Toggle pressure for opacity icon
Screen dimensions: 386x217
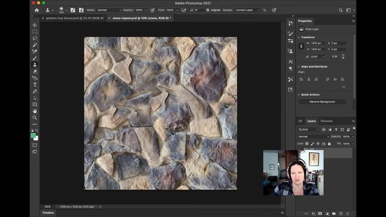click(x=153, y=10)
